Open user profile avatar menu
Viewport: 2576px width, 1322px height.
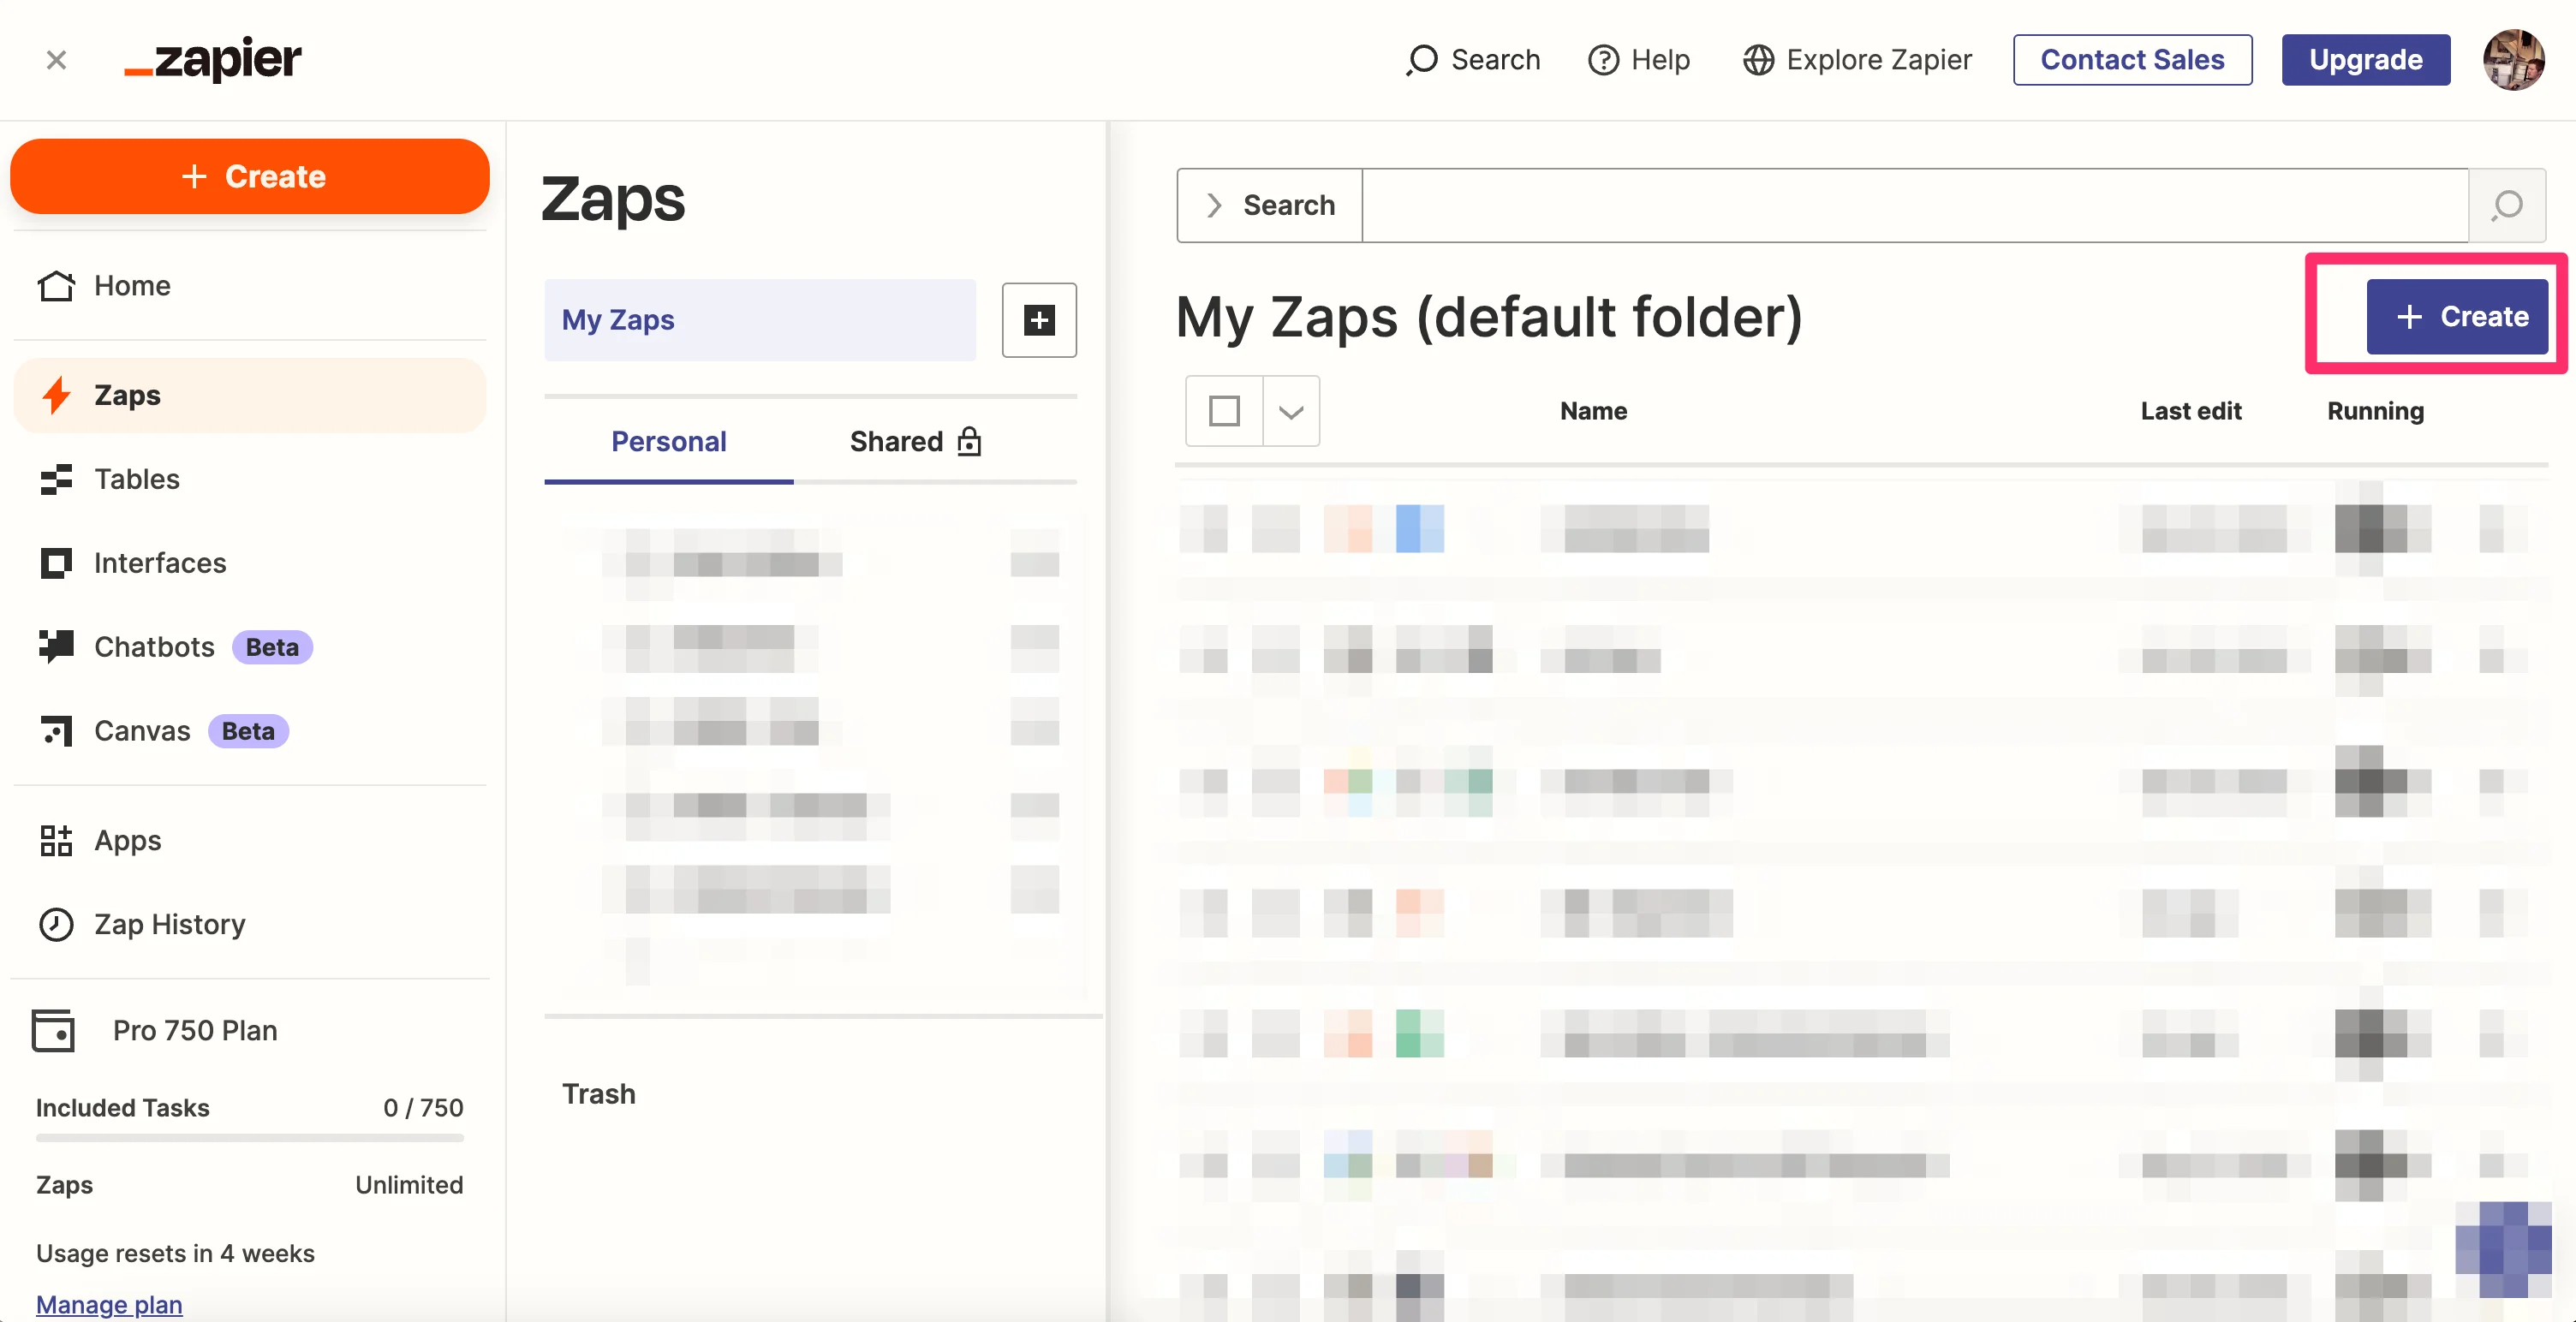(x=2513, y=60)
